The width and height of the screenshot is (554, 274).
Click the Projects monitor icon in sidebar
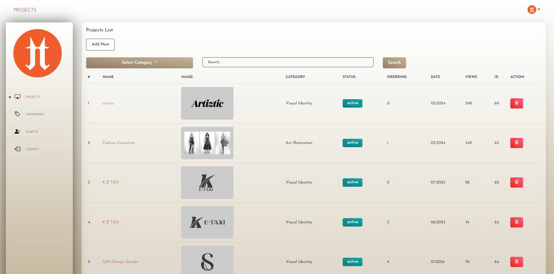click(17, 97)
